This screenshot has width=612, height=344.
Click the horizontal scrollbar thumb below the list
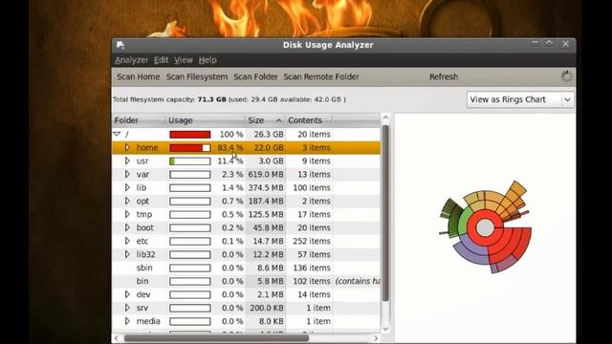click(x=217, y=338)
